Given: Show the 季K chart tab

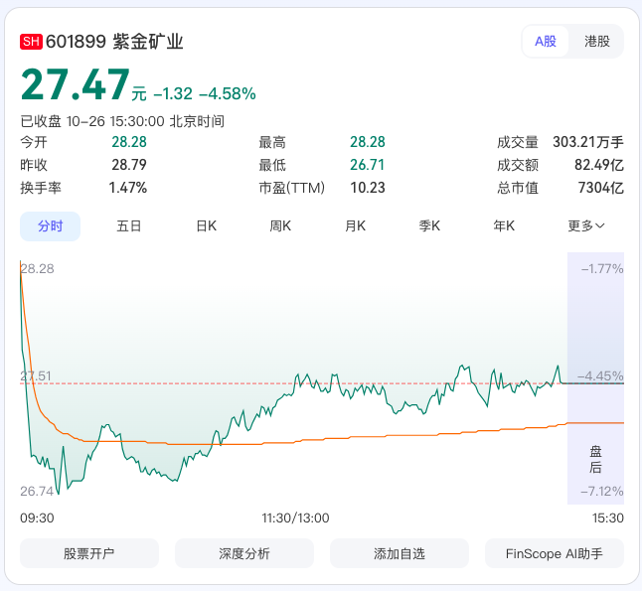Looking at the screenshot, I should tap(429, 226).
